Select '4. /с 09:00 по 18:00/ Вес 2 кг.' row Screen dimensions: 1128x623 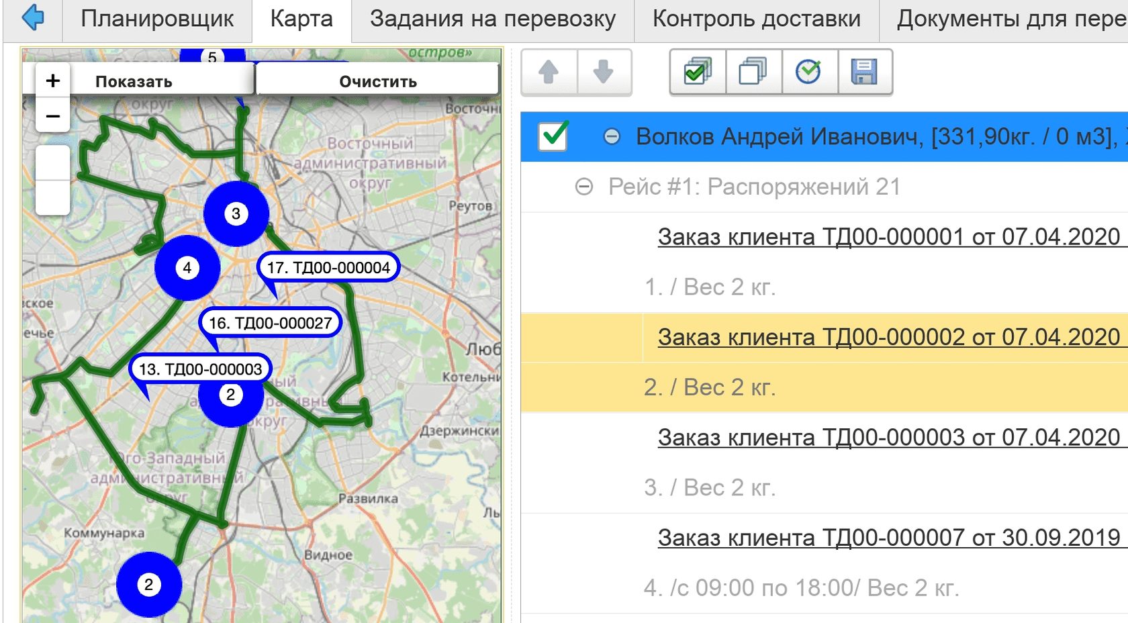coord(824,588)
